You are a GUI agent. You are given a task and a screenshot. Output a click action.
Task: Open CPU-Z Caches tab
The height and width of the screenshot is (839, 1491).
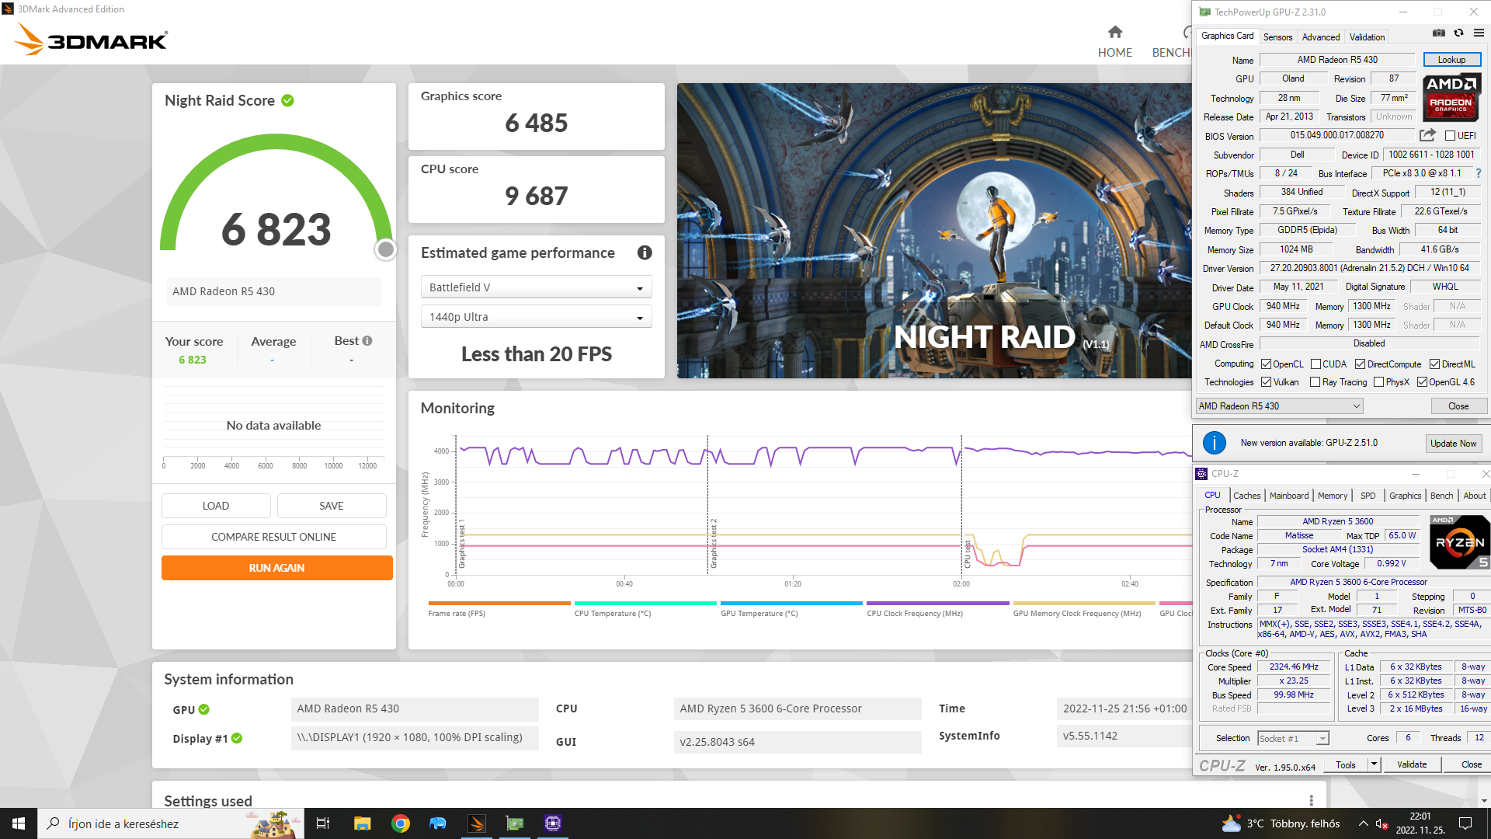coord(1246,496)
